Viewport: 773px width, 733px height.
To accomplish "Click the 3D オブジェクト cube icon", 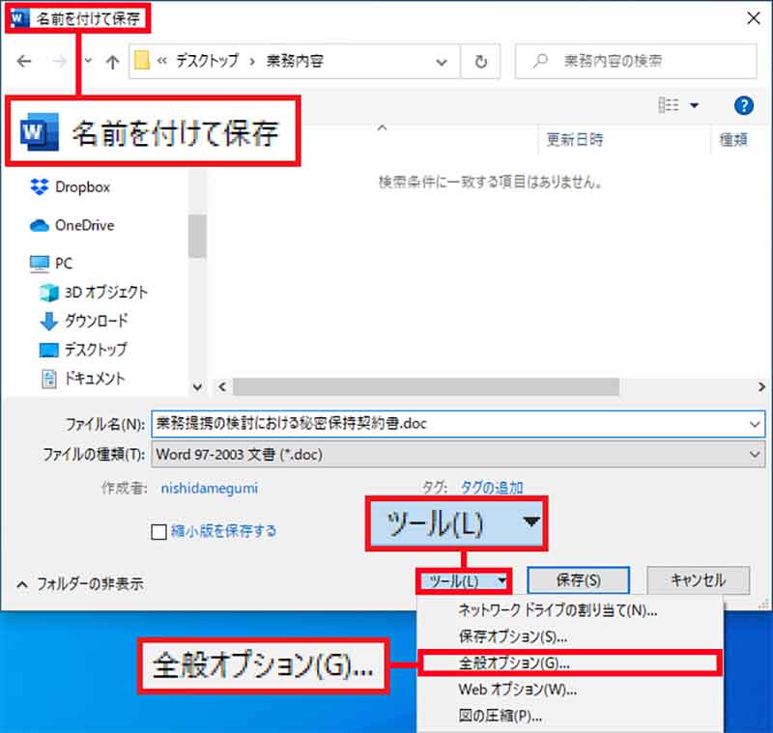I will click(x=49, y=293).
